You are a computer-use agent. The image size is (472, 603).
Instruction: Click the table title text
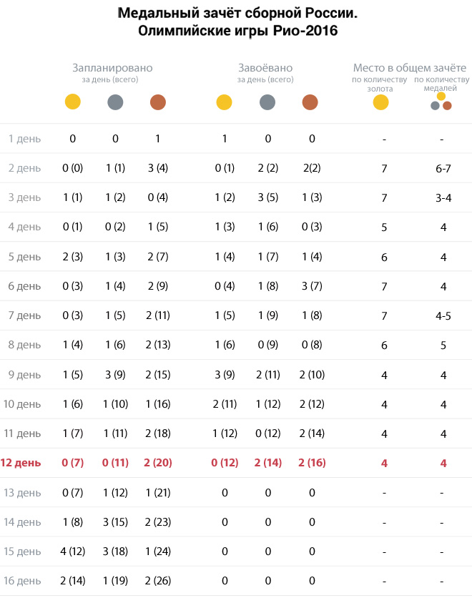tap(237, 22)
